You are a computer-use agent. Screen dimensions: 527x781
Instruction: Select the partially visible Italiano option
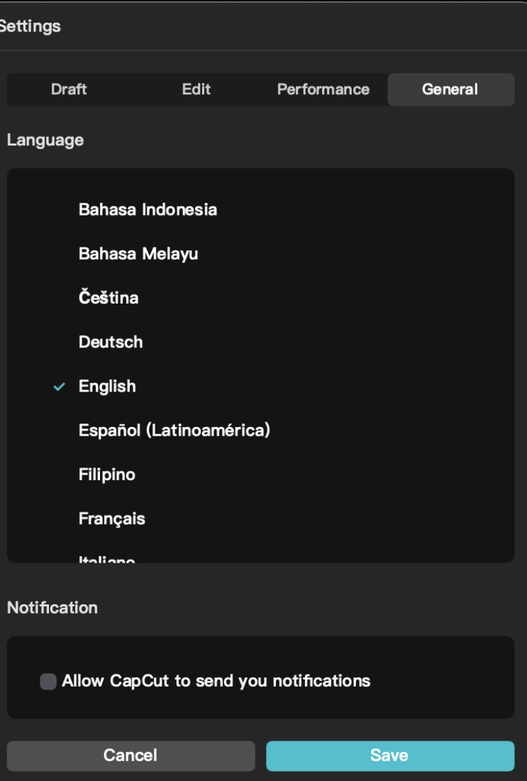click(x=107, y=559)
